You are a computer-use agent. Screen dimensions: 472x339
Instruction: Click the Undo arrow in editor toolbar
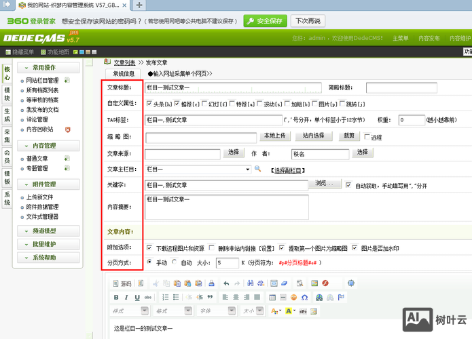coord(226,283)
